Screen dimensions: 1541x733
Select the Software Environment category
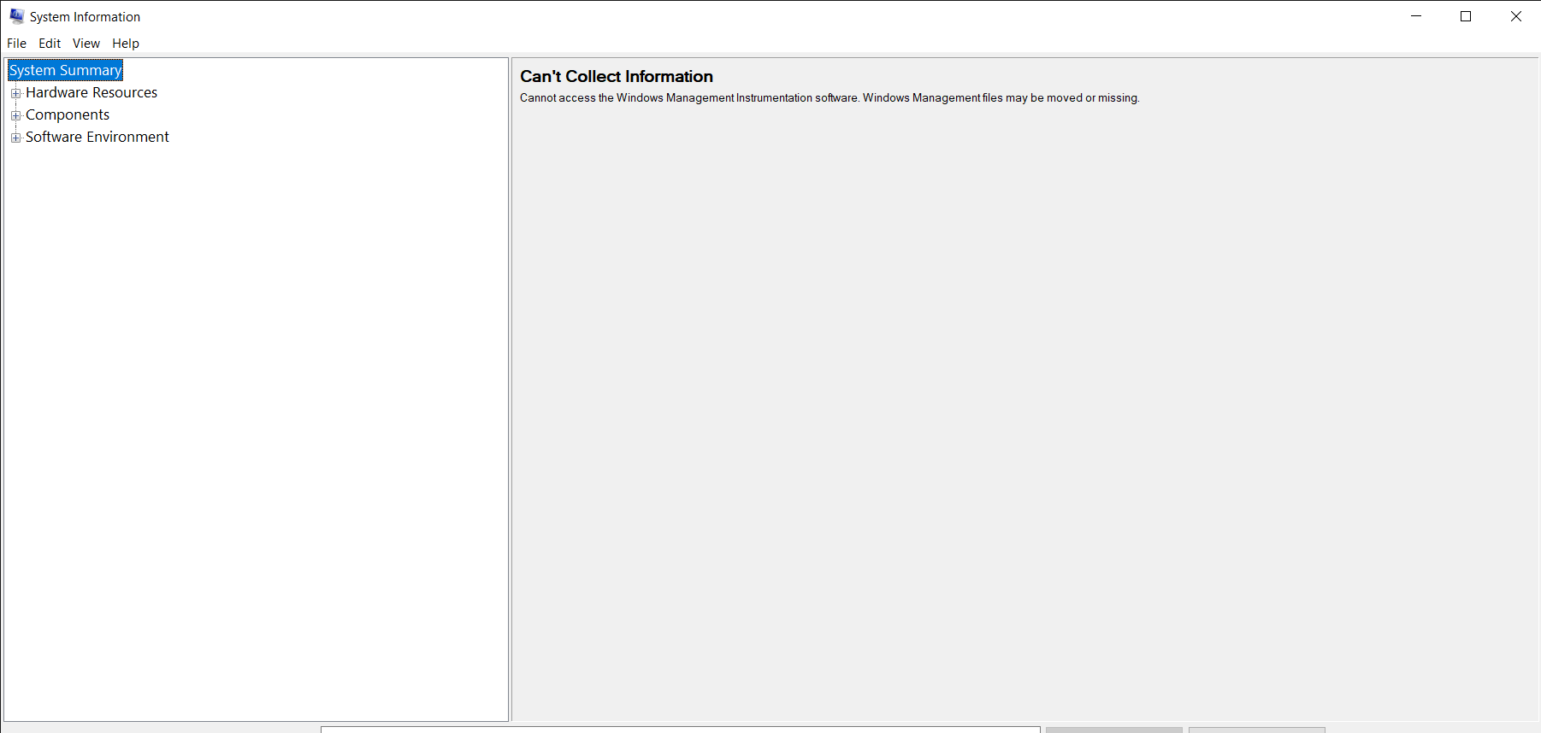point(97,137)
